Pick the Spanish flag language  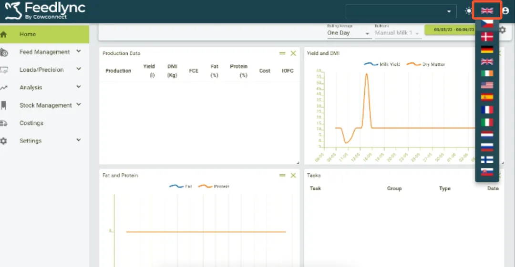[x=487, y=98]
